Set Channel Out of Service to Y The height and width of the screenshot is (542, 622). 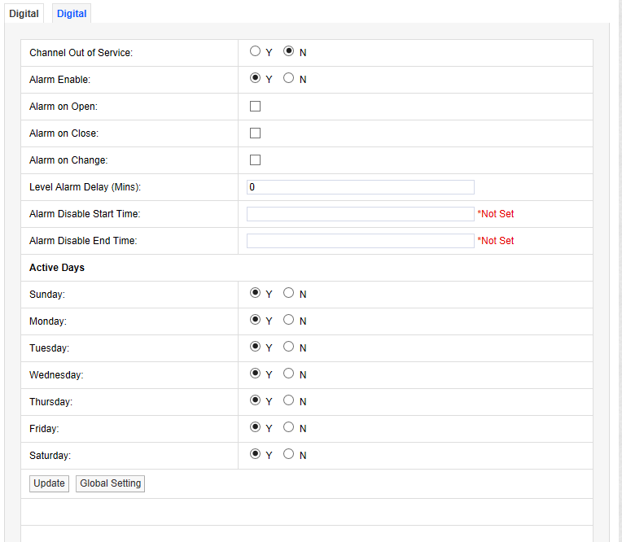256,51
